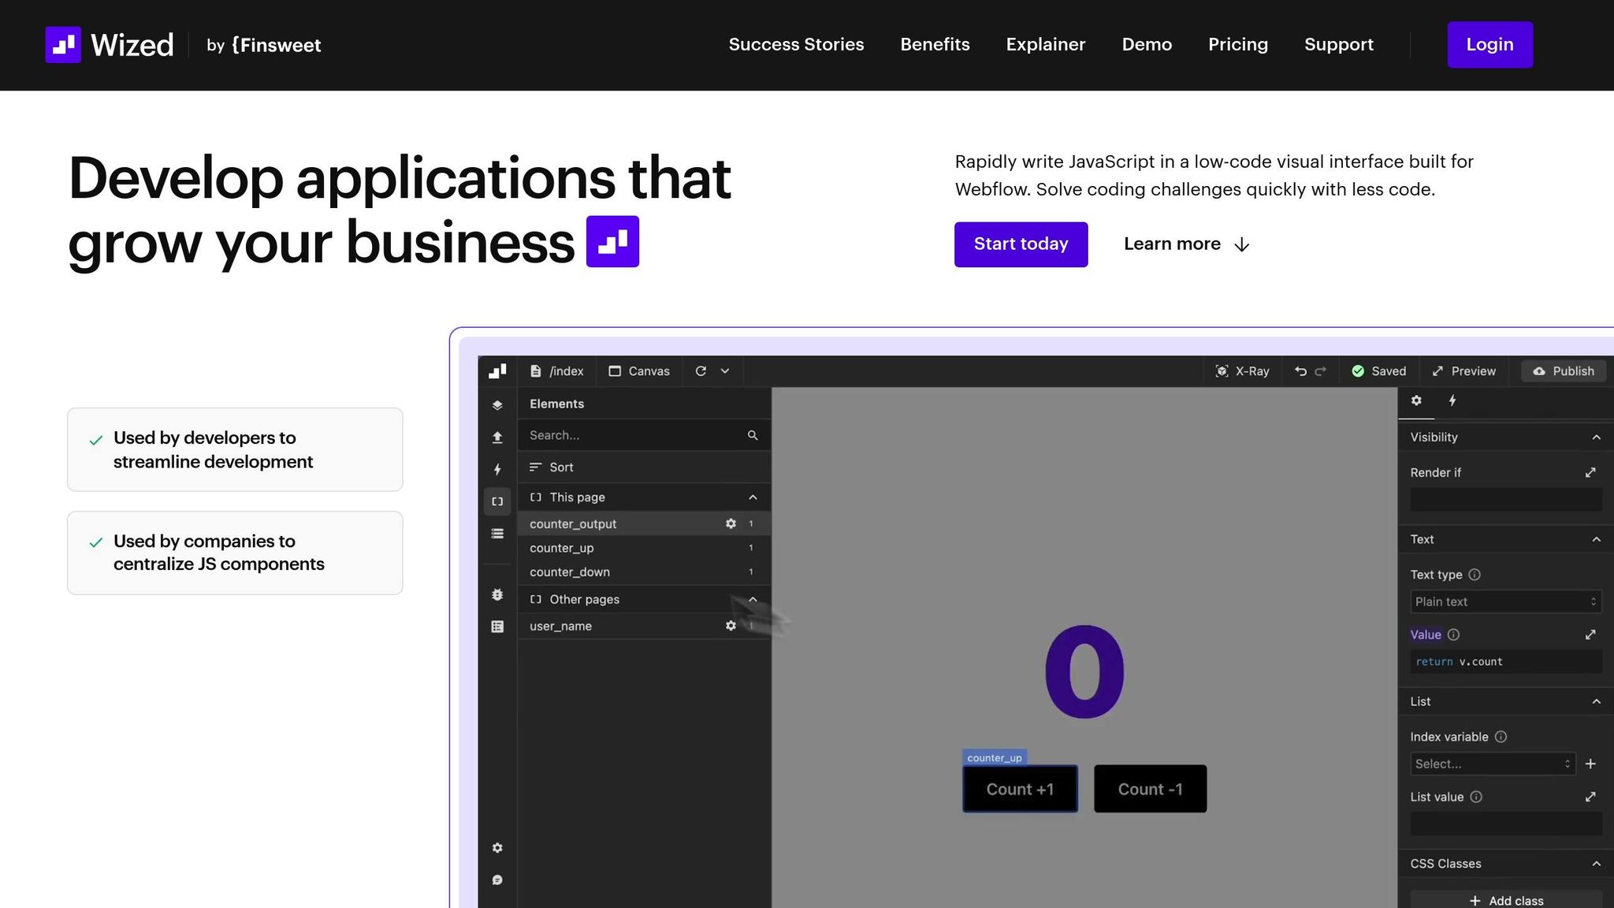
Task: Click the Wized logo in the header
Action: point(109,45)
